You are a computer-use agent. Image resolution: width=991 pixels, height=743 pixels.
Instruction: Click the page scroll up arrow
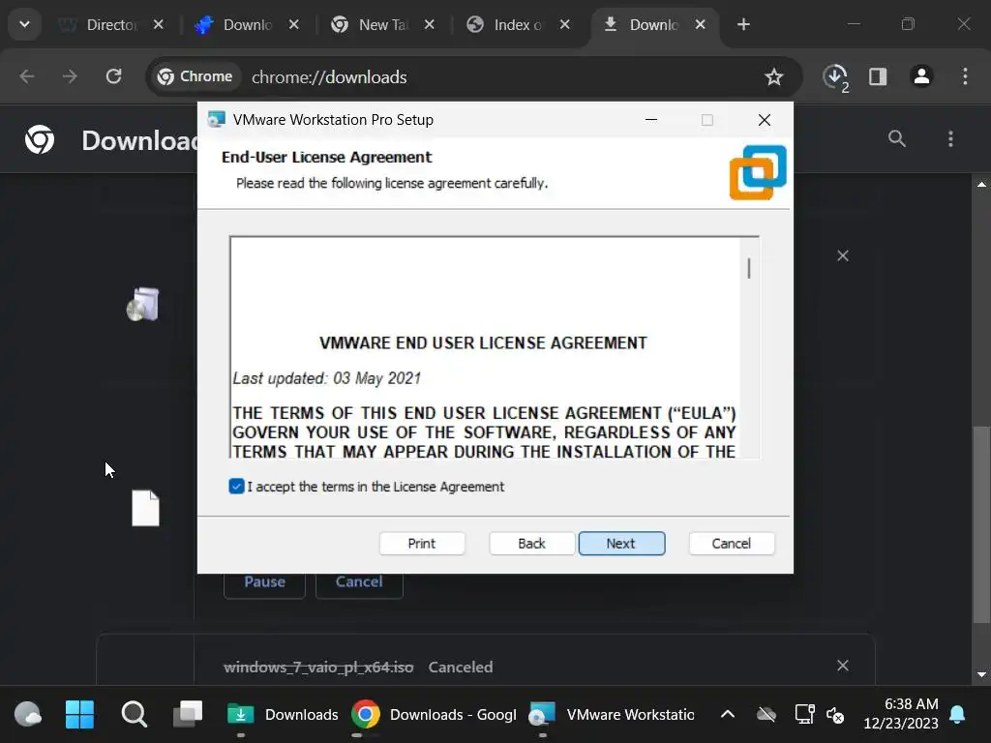click(981, 185)
